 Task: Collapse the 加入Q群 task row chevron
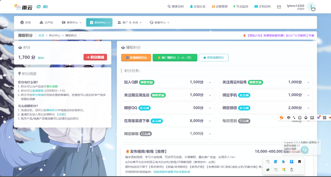(210, 82)
